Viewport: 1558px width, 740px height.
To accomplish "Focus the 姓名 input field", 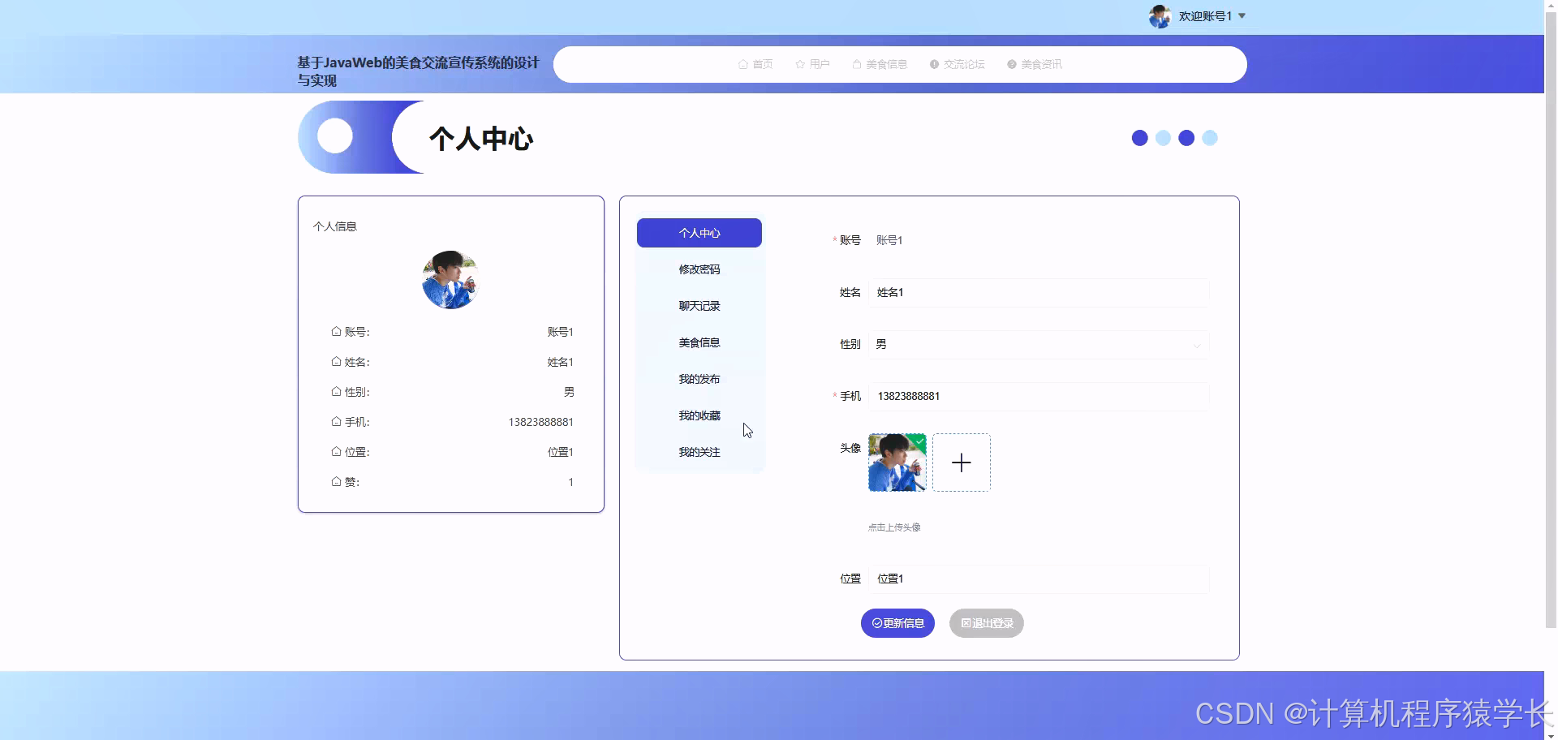I will click(1039, 292).
